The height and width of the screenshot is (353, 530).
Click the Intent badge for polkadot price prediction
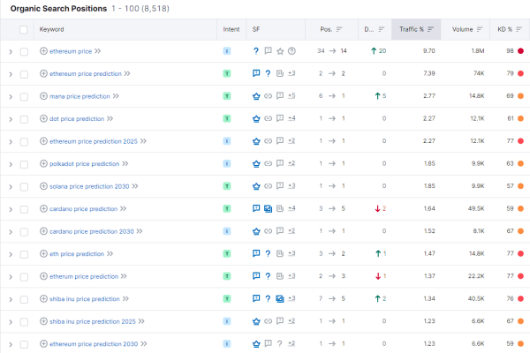click(227, 163)
